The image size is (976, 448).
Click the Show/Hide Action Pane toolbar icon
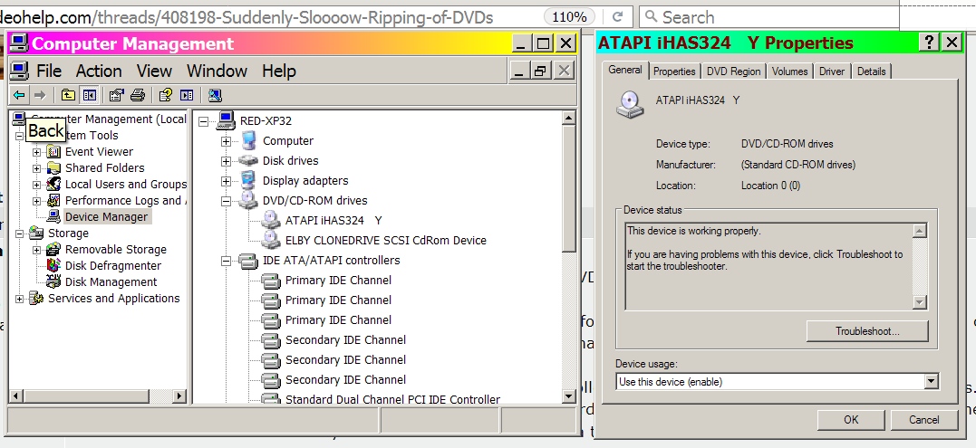(187, 95)
